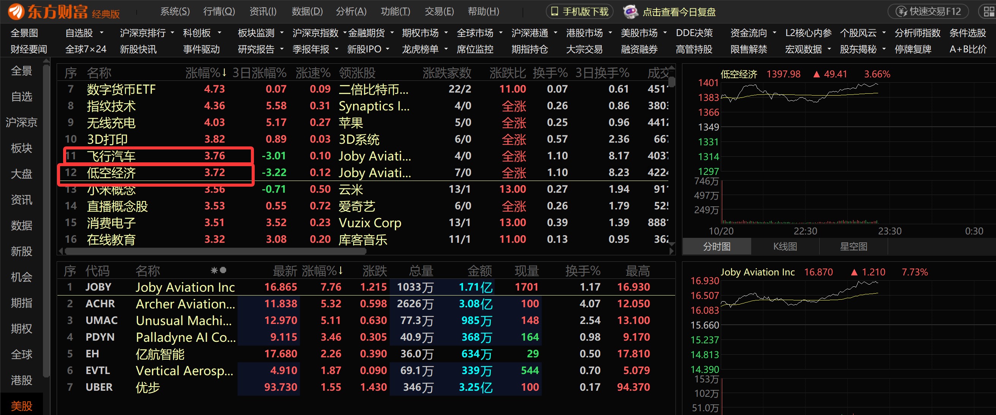Expand the 美股市场 dropdown arrow
This screenshot has height=415, width=996.
pyautogui.click(x=665, y=33)
